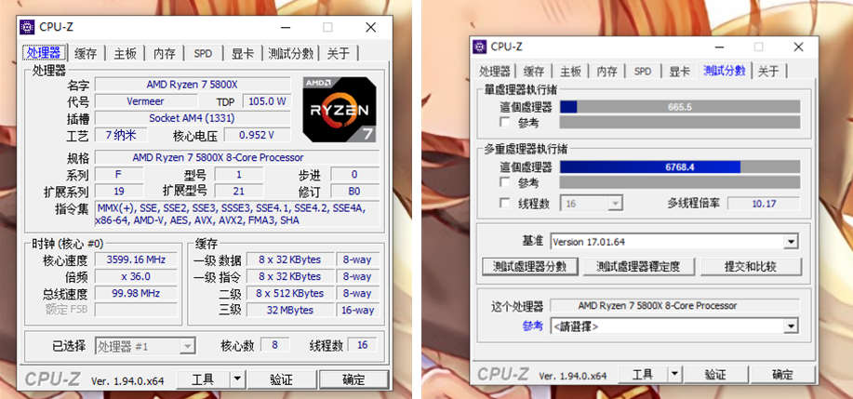Screen dimensions: 853x399
Task: Click the 验证 button in the right window
Action: point(715,375)
